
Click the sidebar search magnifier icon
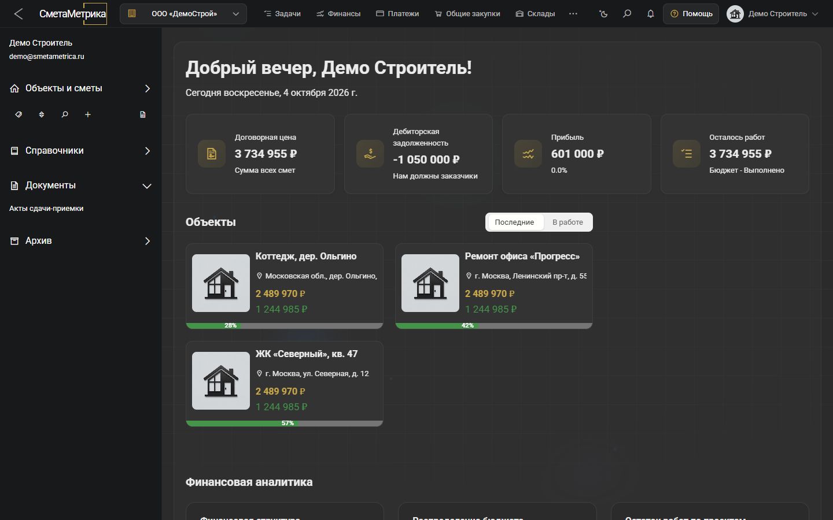click(65, 114)
